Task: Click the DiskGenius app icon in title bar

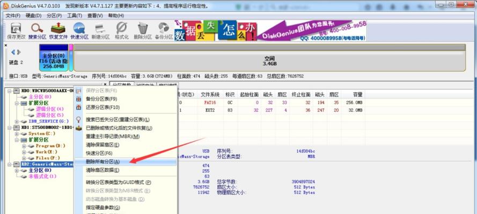Action: point(6,6)
